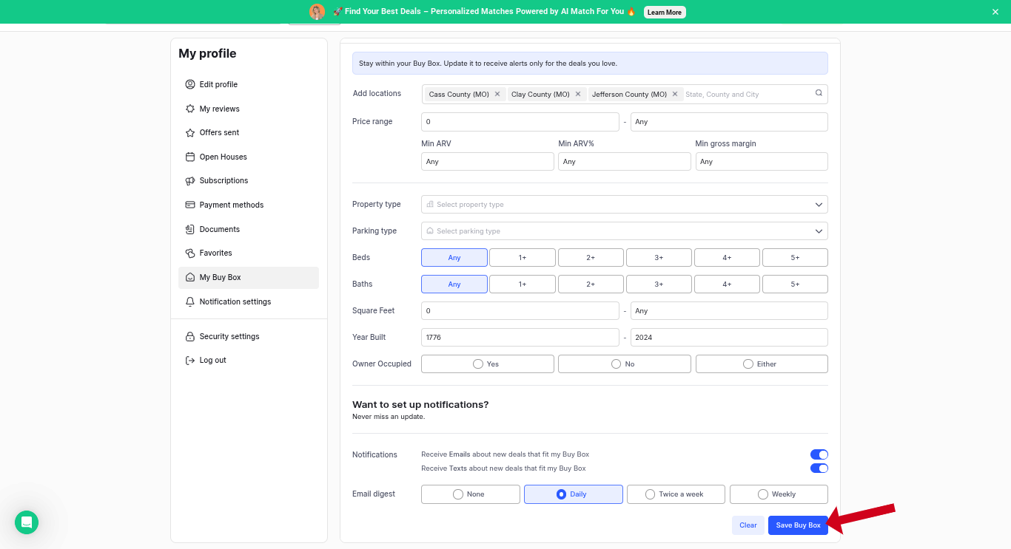Image resolution: width=1011 pixels, height=549 pixels.
Task: Click the Security settings lock icon
Action: 190,336
